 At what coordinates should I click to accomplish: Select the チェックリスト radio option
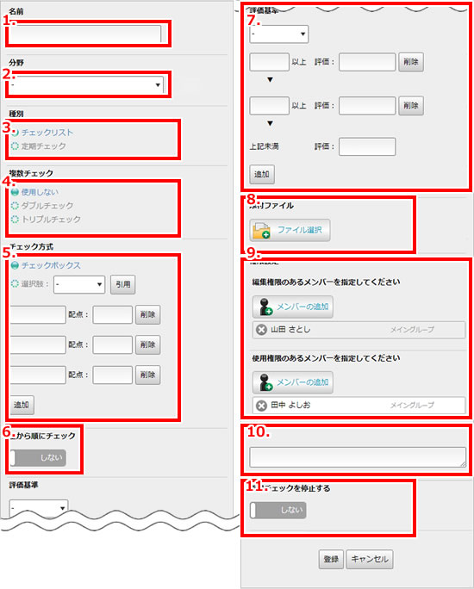click(x=47, y=133)
